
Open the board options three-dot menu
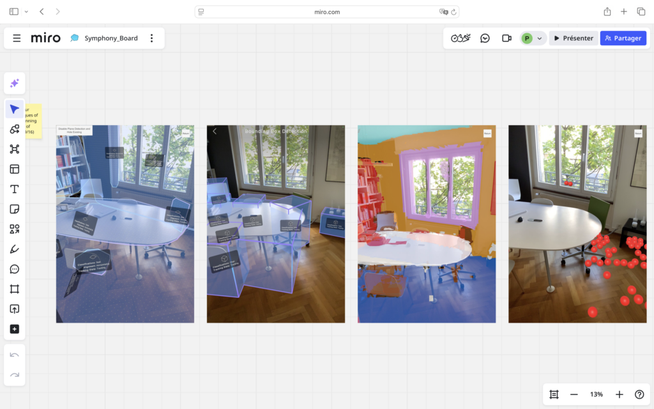click(x=151, y=38)
